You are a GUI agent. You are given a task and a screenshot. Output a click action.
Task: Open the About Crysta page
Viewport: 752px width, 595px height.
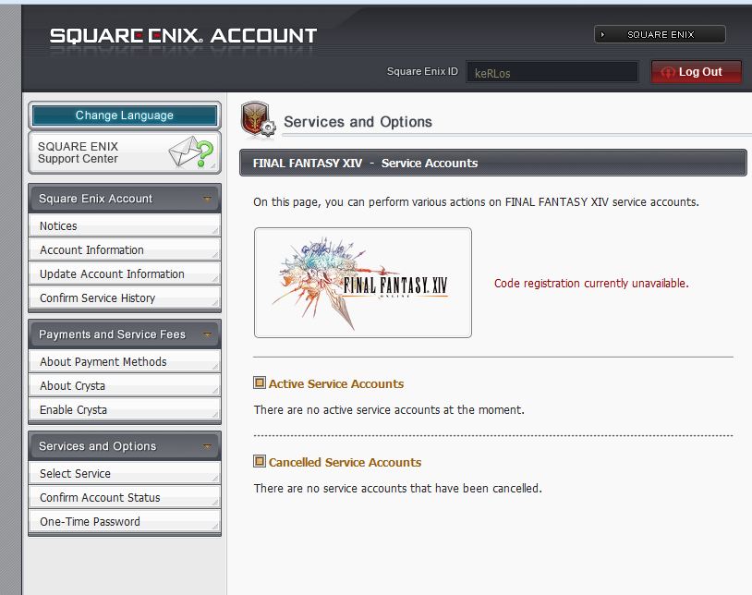point(125,385)
